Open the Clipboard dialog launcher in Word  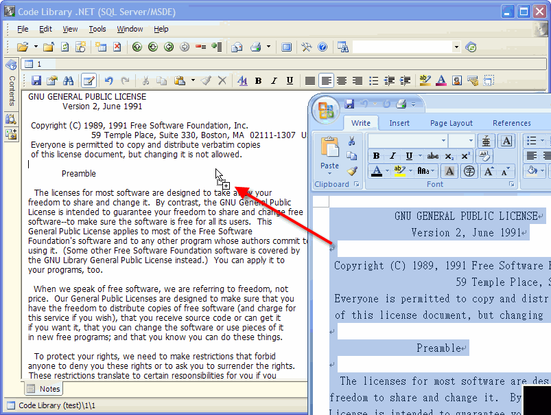[x=357, y=184]
